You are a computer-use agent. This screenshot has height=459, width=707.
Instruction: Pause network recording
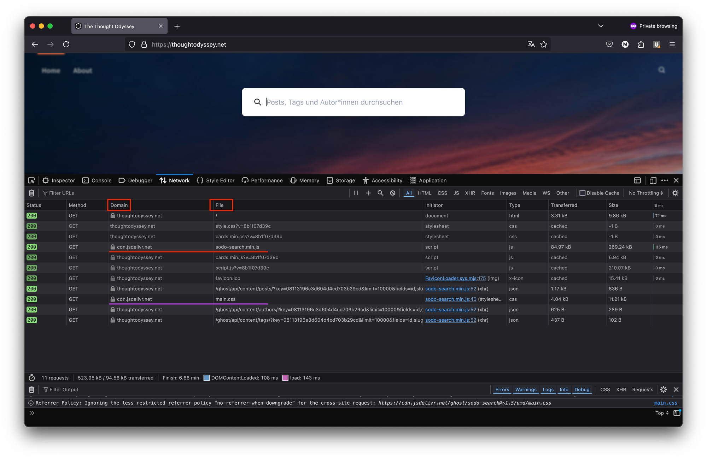point(356,193)
